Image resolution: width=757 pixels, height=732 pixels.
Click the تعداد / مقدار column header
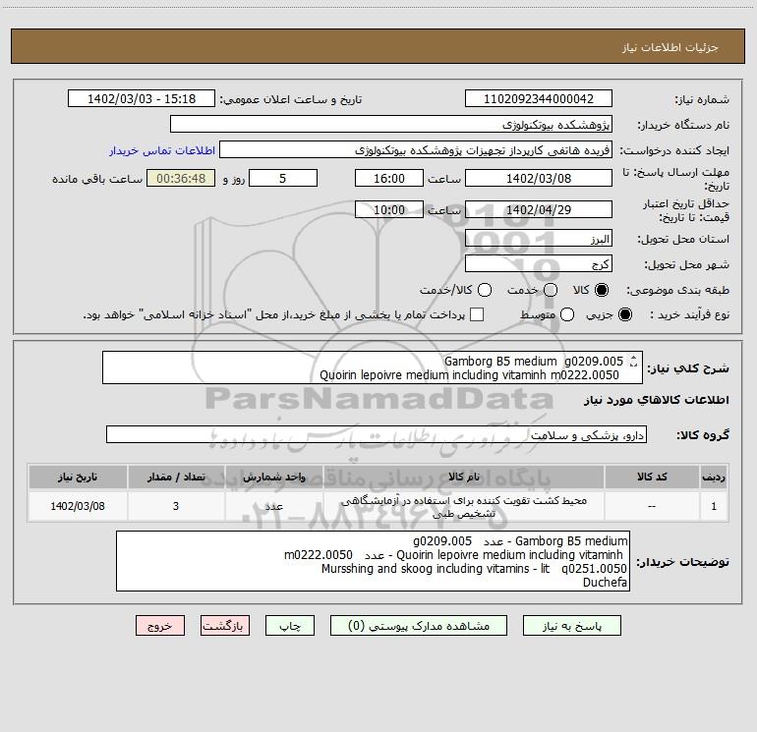point(176,477)
